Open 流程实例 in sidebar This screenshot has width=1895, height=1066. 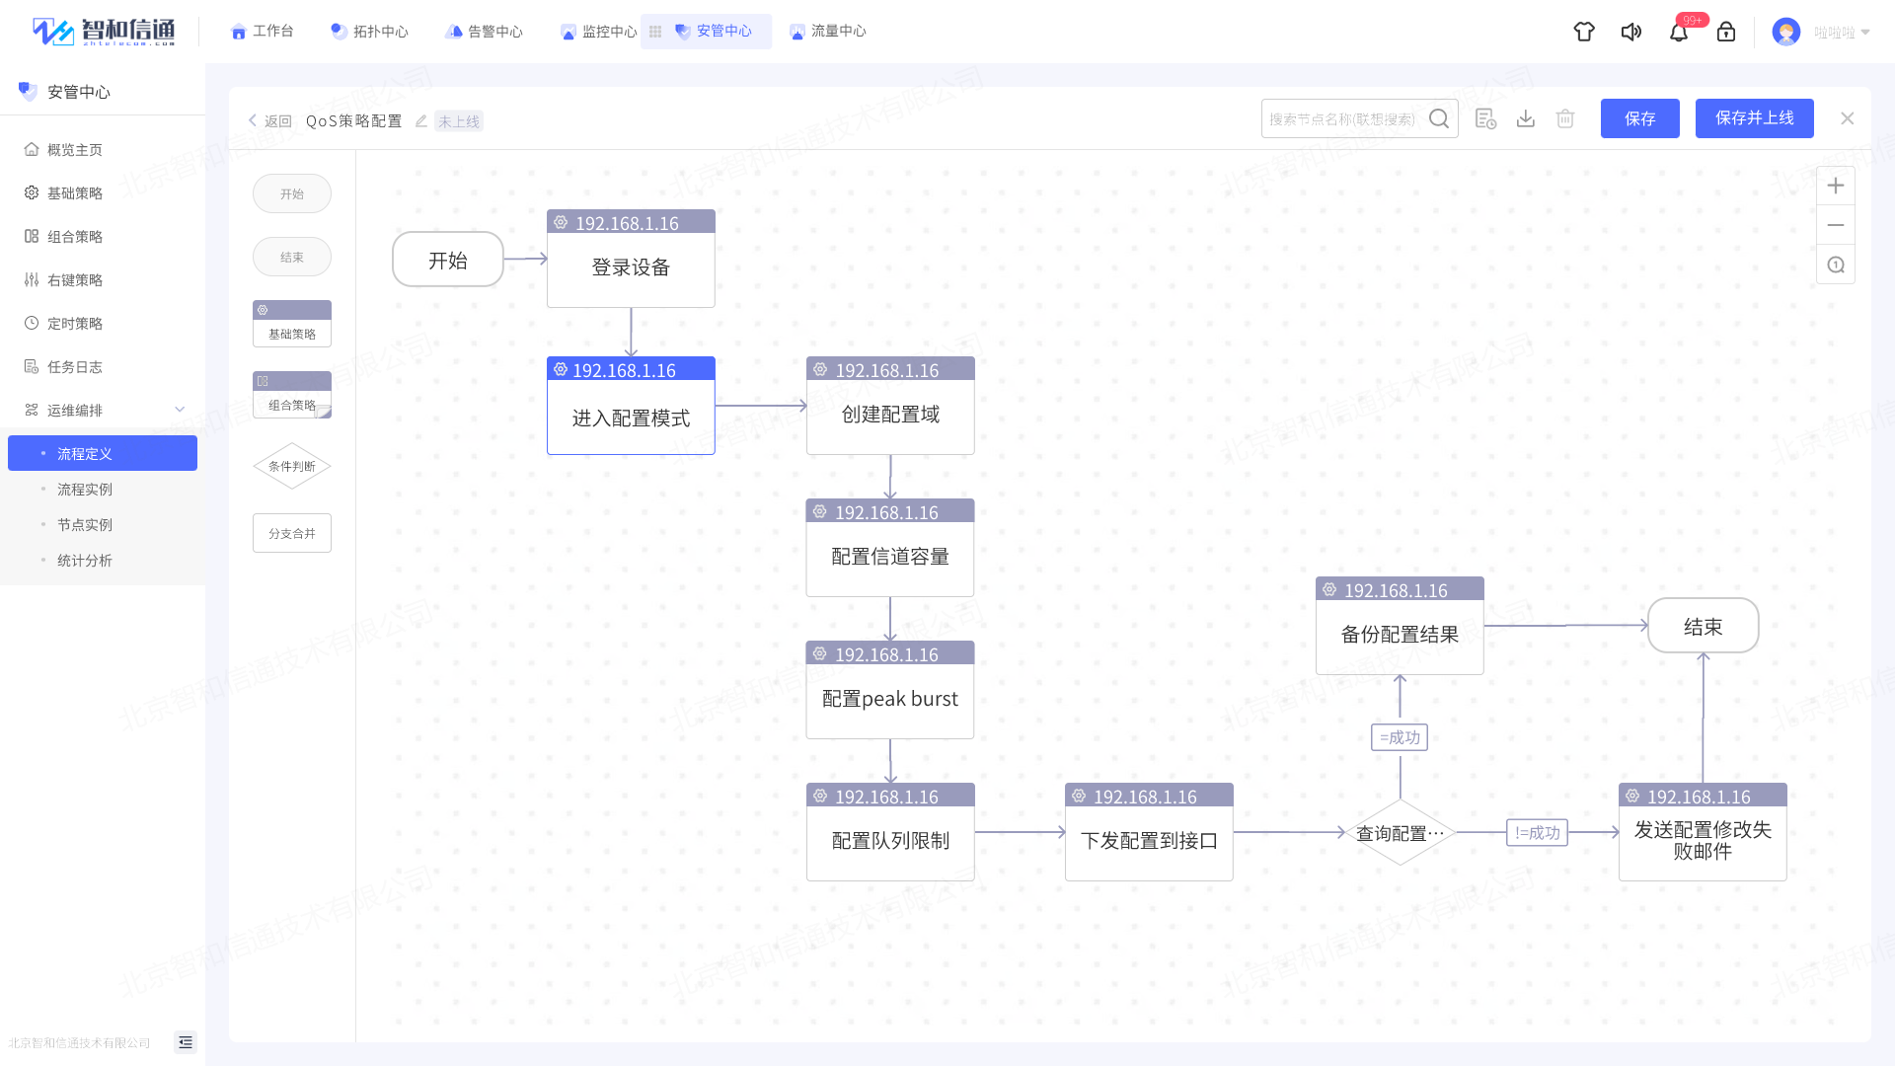[85, 490]
